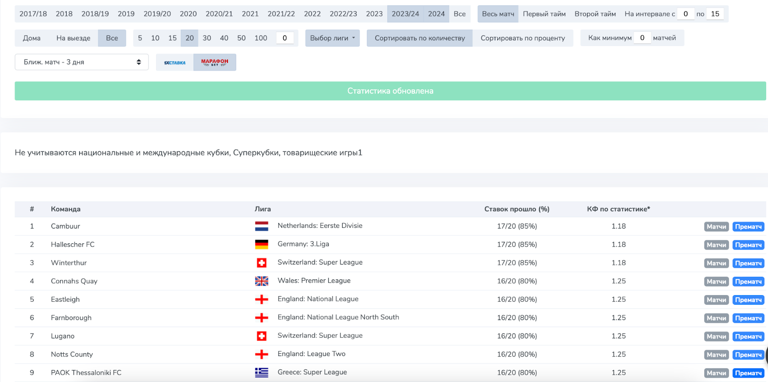The height and width of the screenshot is (382, 768).
Task: Click the 17/20 (85%) value for Winterthur
Action: click(x=517, y=263)
